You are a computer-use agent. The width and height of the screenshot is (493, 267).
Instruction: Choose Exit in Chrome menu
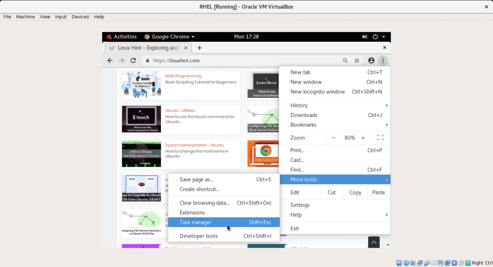click(335, 229)
